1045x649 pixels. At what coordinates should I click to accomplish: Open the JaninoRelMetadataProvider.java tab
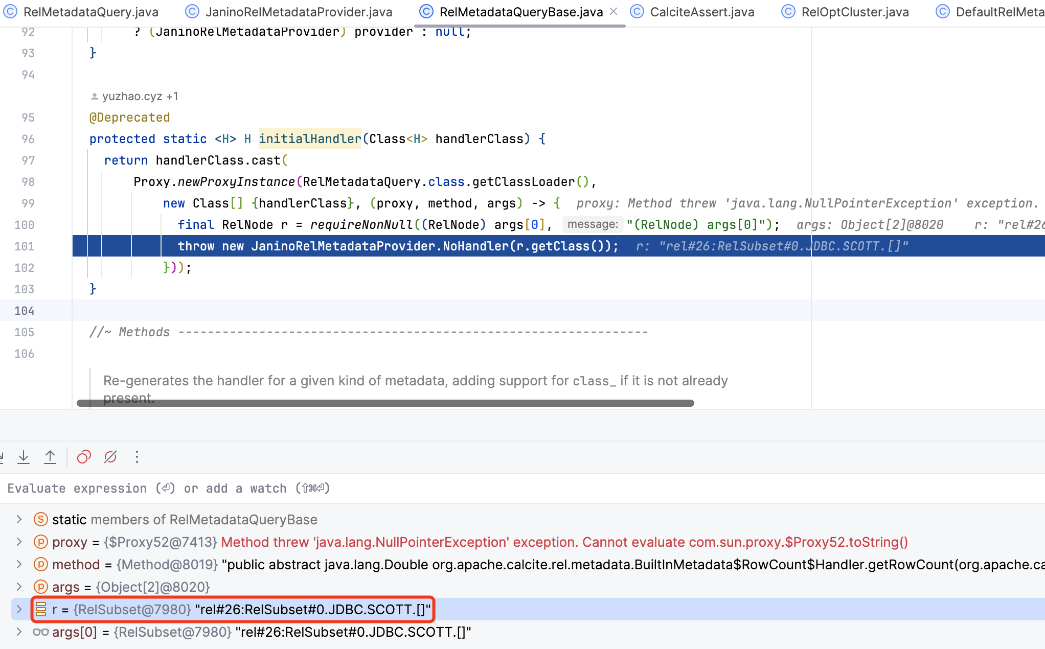click(x=298, y=12)
